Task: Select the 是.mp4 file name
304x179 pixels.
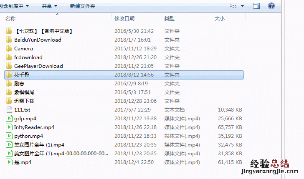Action: tap(23, 162)
